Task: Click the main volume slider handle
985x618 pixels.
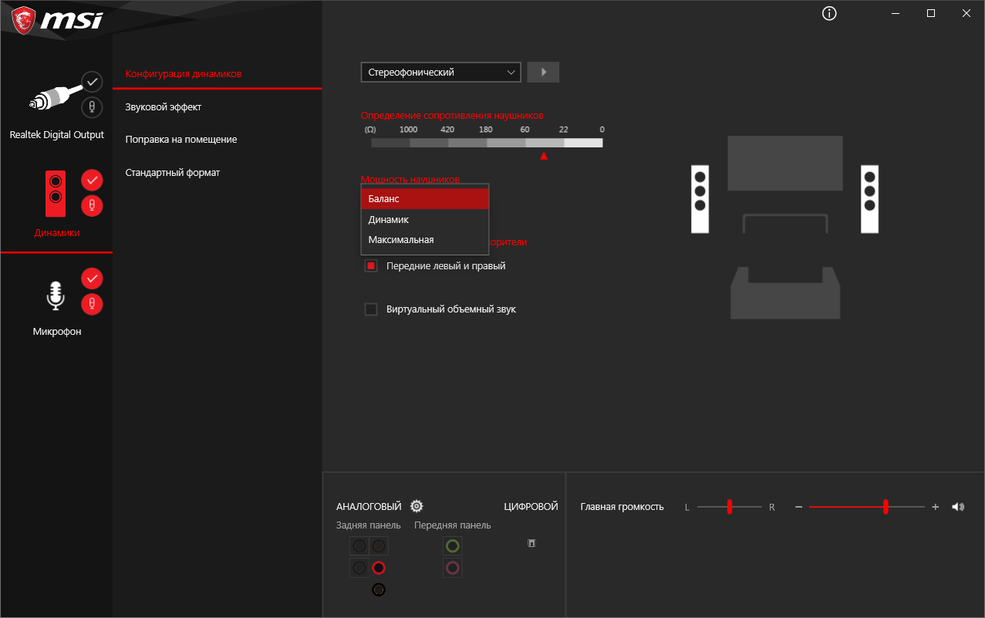Action: point(885,507)
